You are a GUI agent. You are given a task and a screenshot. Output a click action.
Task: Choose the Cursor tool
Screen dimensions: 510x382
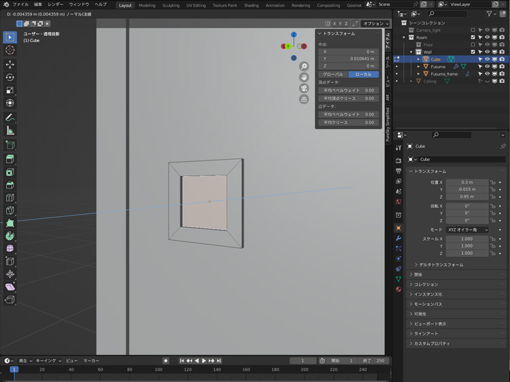pyautogui.click(x=10, y=50)
